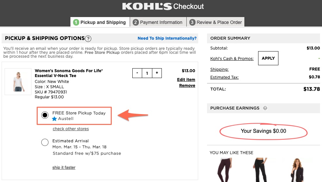Go to Pickup and Shipping tab
The height and width of the screenshot is (182, 322).
click(x=100, y=22)
